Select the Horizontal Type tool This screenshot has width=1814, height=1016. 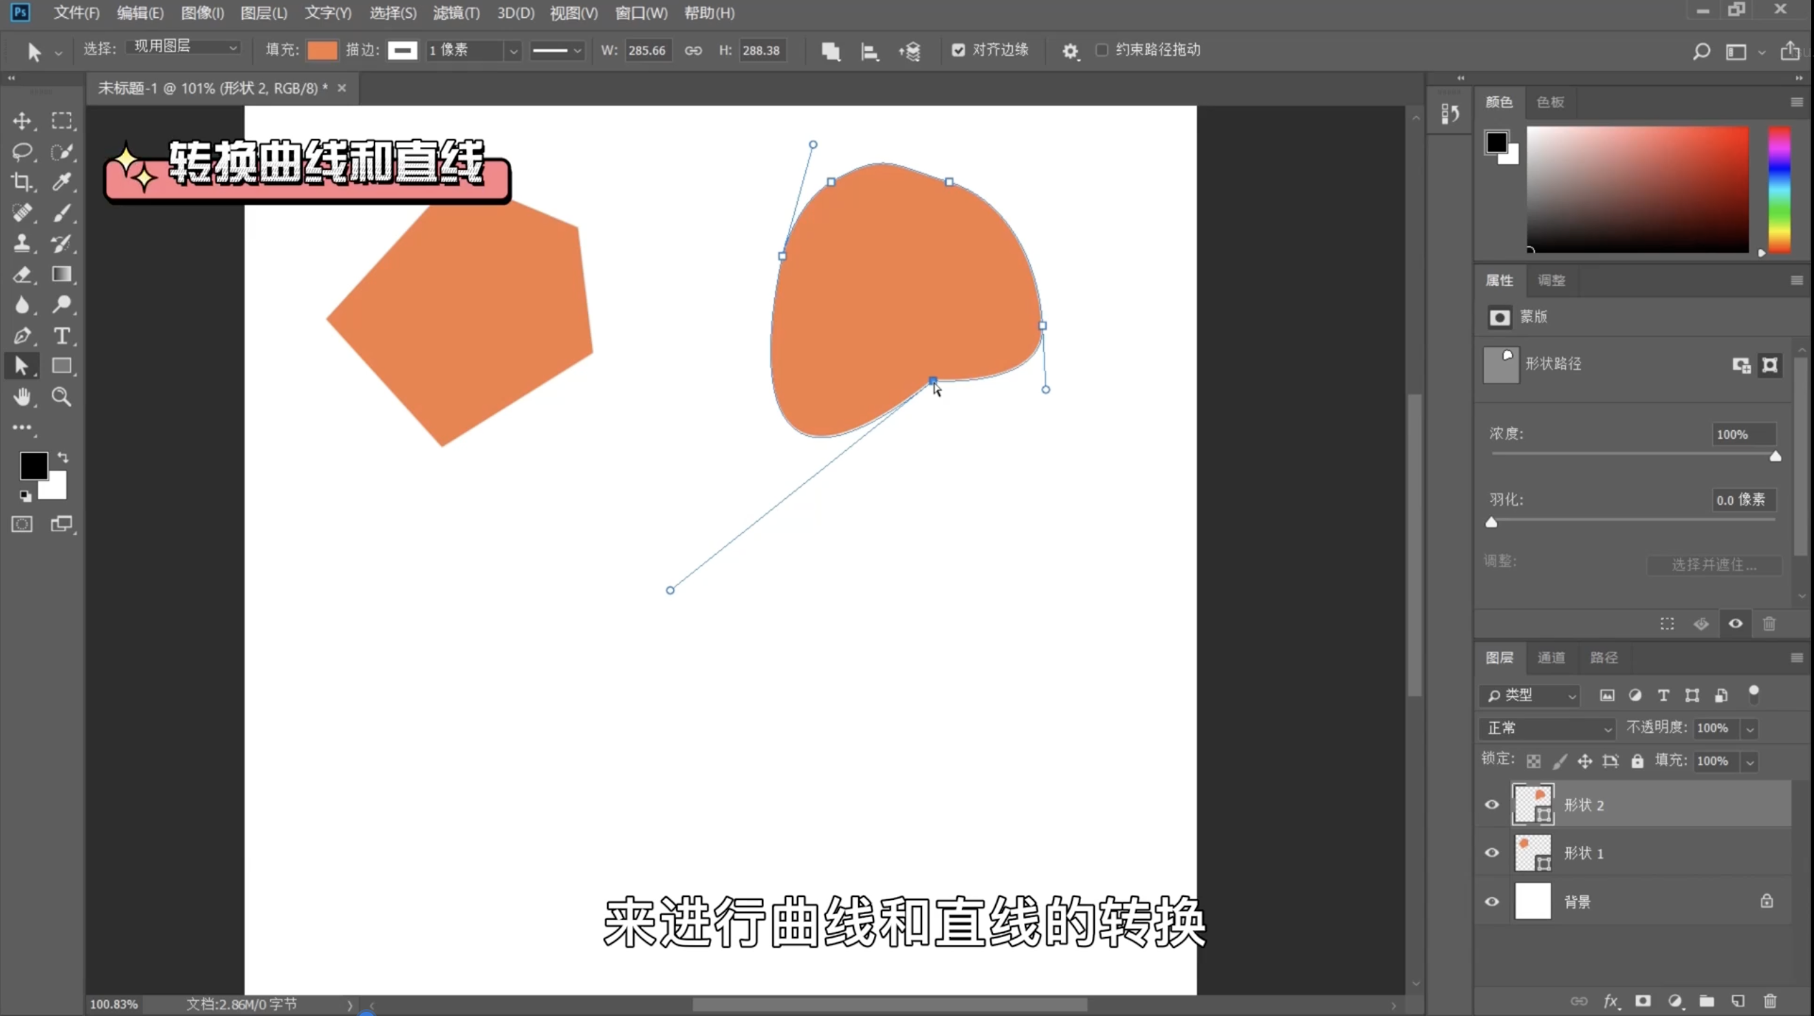[61, 336]
